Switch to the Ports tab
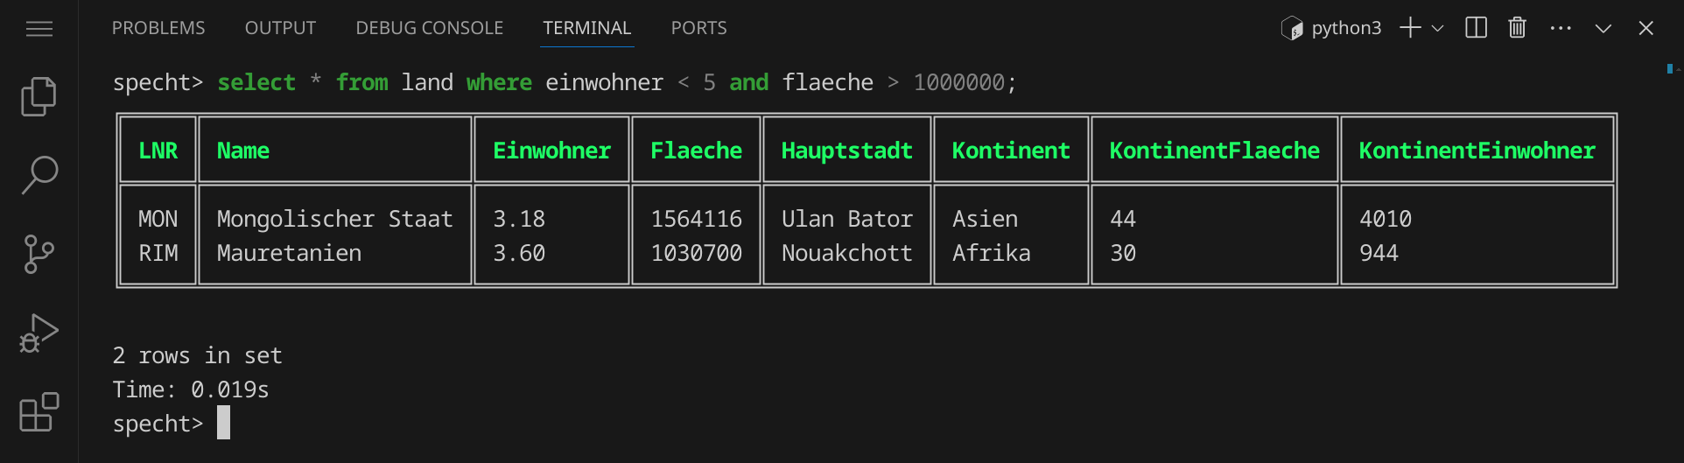1684x463 pixels. click(x=698, y=28)
